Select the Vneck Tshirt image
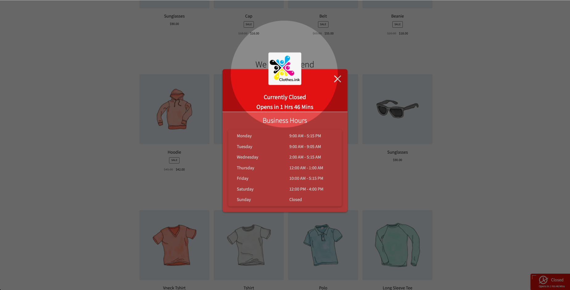The width and height of the screenshot is (570, 290). click(x=174, y=245)
